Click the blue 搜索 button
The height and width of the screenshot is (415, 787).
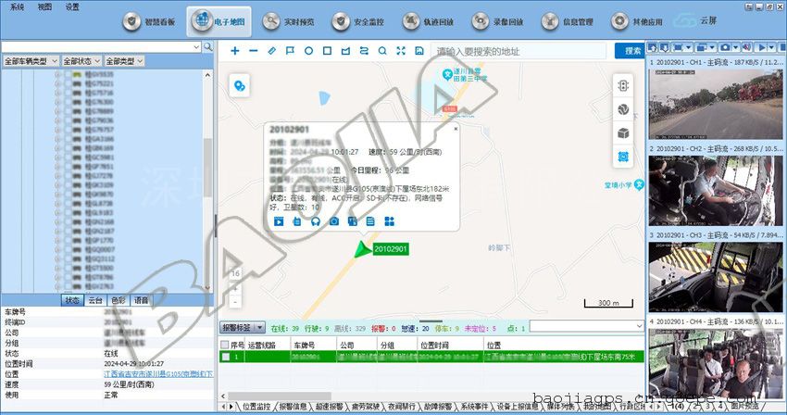(x=634, y=50)
